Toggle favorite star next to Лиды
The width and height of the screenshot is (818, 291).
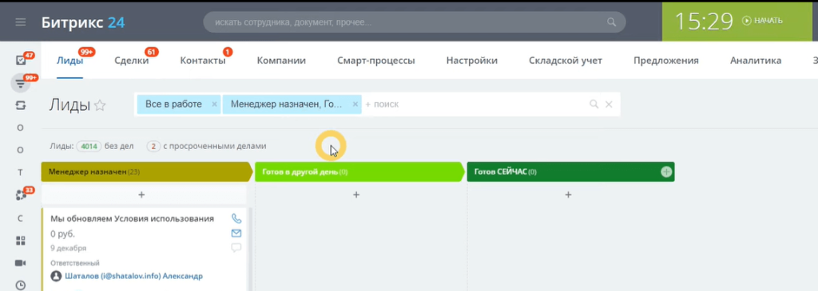tap(100, 106)
